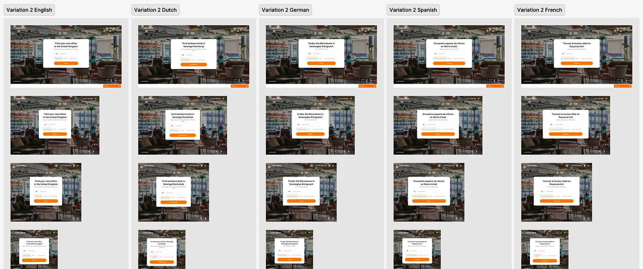Select All workspaces chip in Spanish first frame
Screen dimensions: 643x269
pyautogui.click(x=440, y=58)
